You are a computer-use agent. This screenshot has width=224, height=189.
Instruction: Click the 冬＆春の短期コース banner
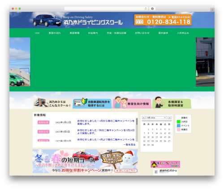pos(85,161)
